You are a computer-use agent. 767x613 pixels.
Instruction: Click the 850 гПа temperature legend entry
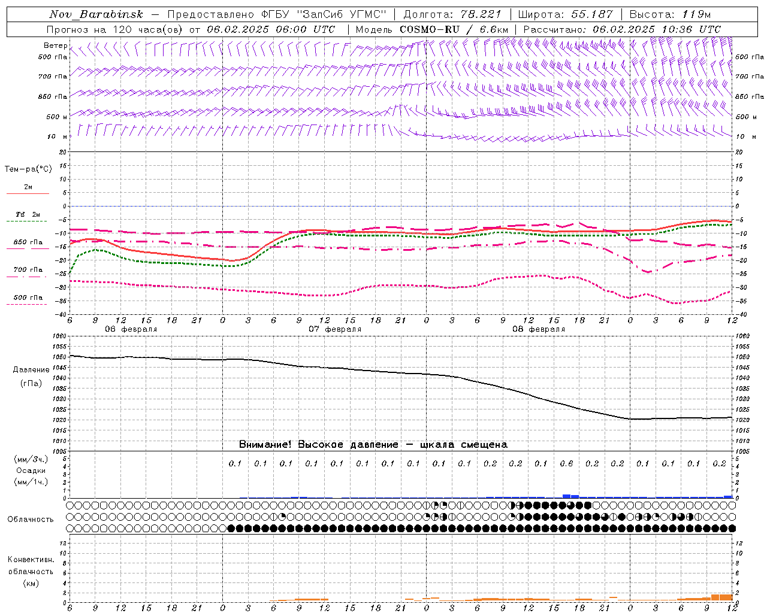click(x=28, y=243)
